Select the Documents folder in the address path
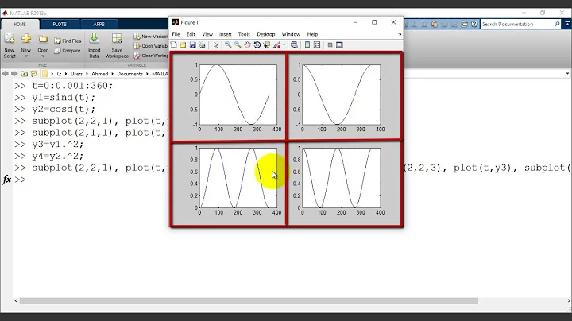The image size is (572, 321). click(x=129, y=74)
